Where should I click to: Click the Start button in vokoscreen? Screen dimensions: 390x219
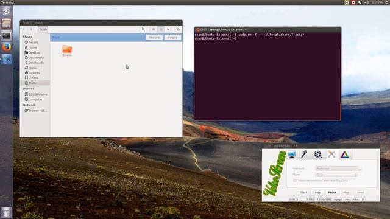click(x=303, y=192)
